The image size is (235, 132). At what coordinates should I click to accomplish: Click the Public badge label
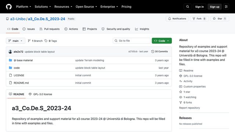click(x=71, y=19)
